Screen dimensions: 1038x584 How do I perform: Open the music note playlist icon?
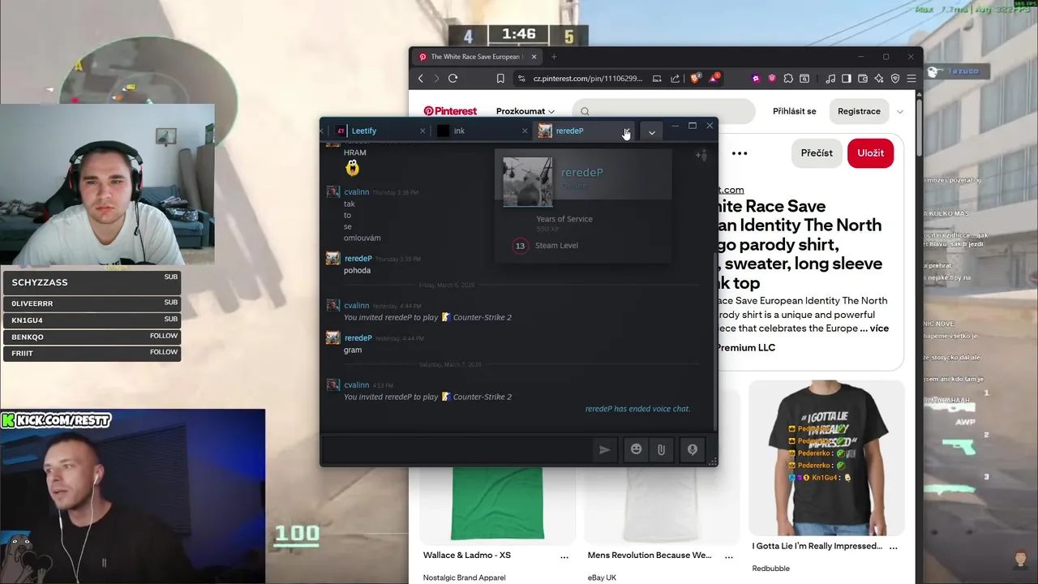pyautogui.click(x=830, y=79)
